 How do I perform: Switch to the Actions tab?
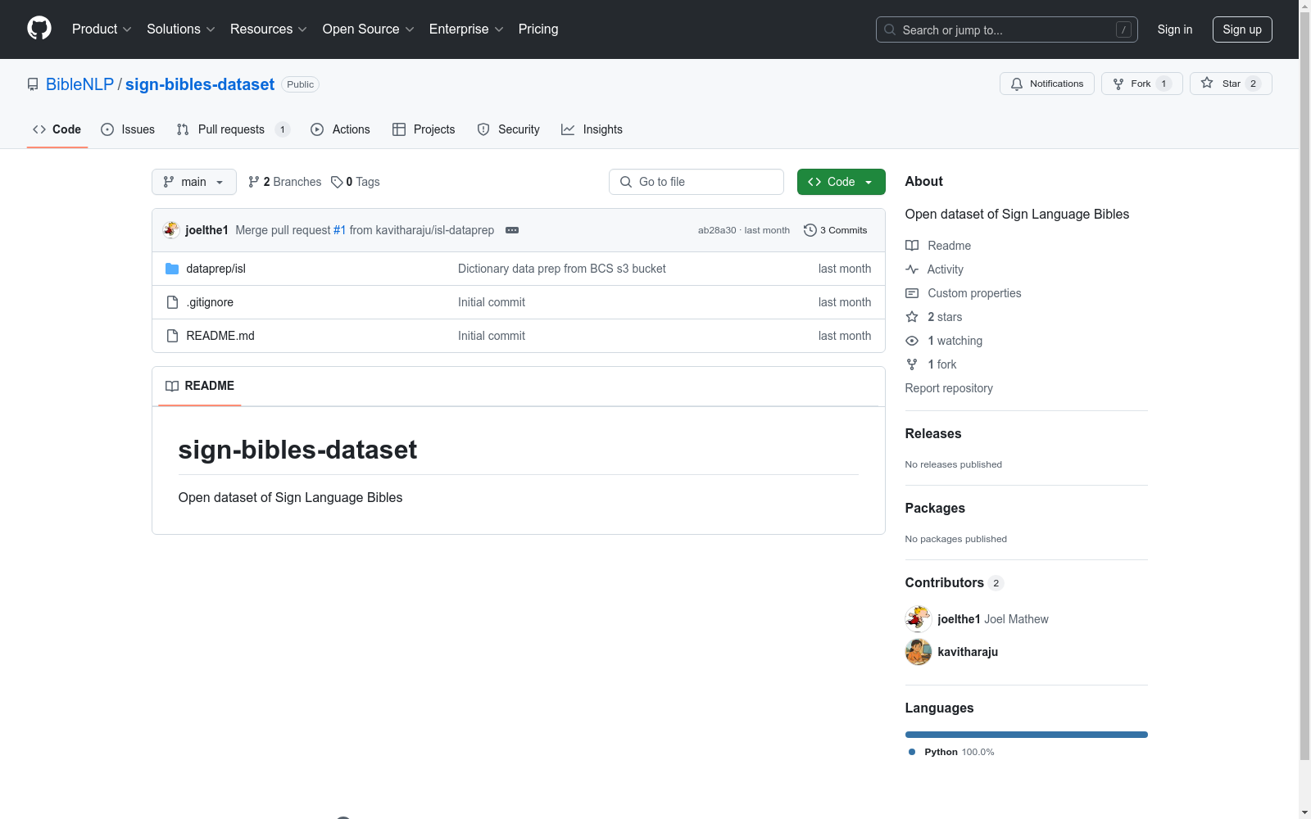pyautogui.click(x=340, y=129)
